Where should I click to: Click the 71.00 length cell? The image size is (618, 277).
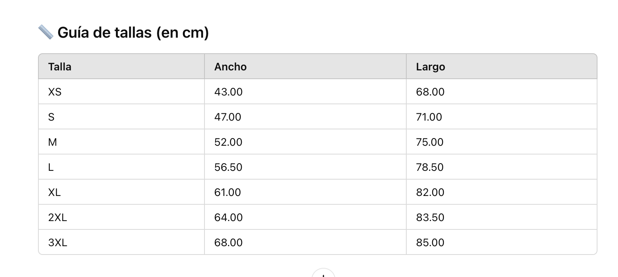[429, 117]
